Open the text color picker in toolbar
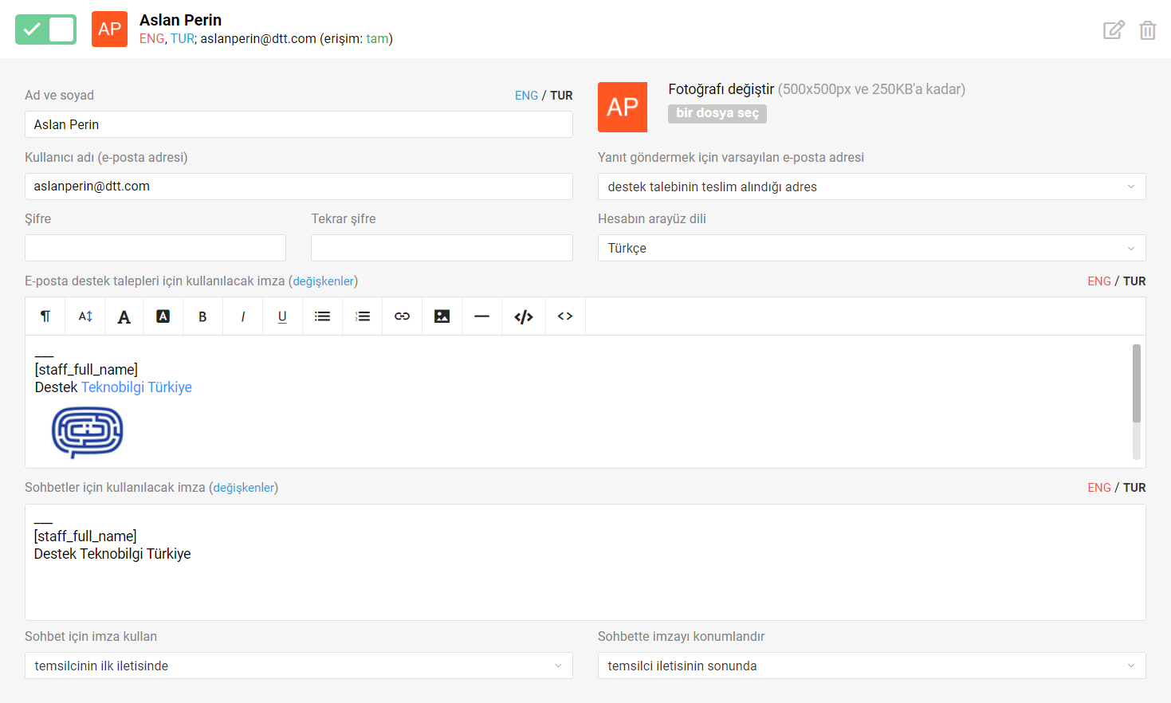Image resolution: width=1171 pixels, height=703 pixels. 124,316
